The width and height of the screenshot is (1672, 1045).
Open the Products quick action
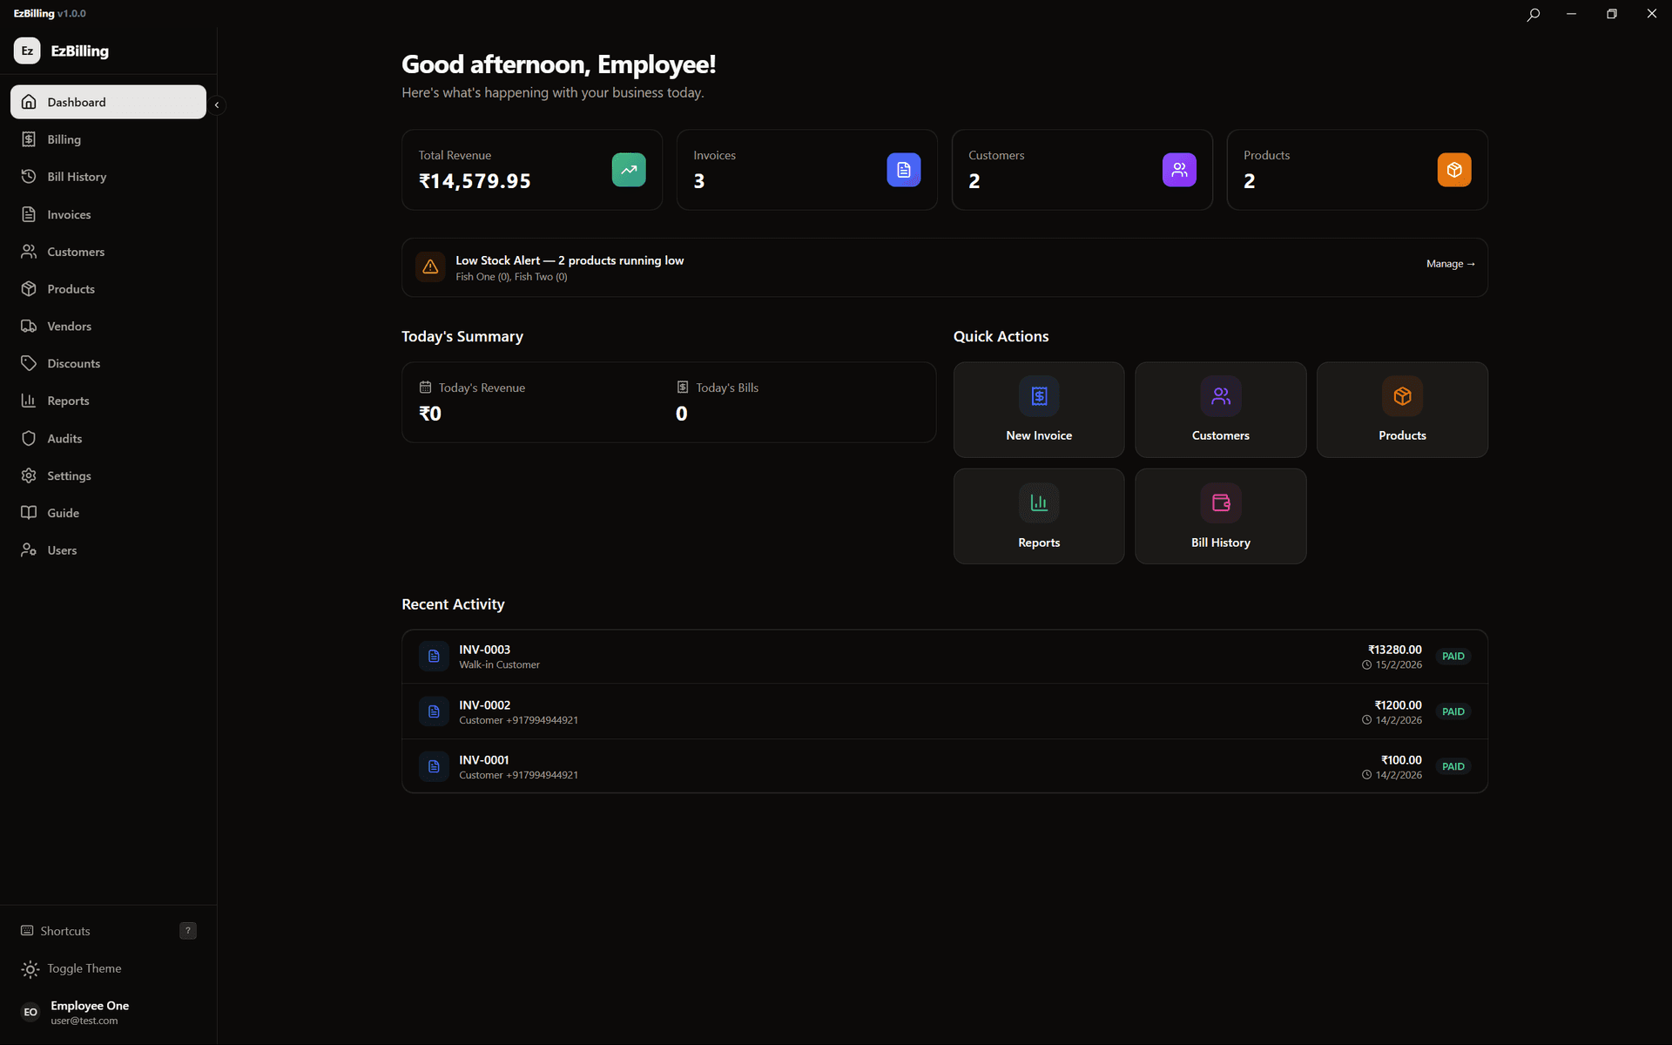coord(1401,409)
